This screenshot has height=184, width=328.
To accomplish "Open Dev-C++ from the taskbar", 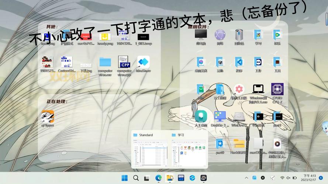I will click(x=181, y=178).
